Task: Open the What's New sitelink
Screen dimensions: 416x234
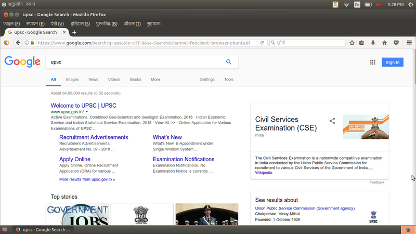Action: (x=167, y=137)
